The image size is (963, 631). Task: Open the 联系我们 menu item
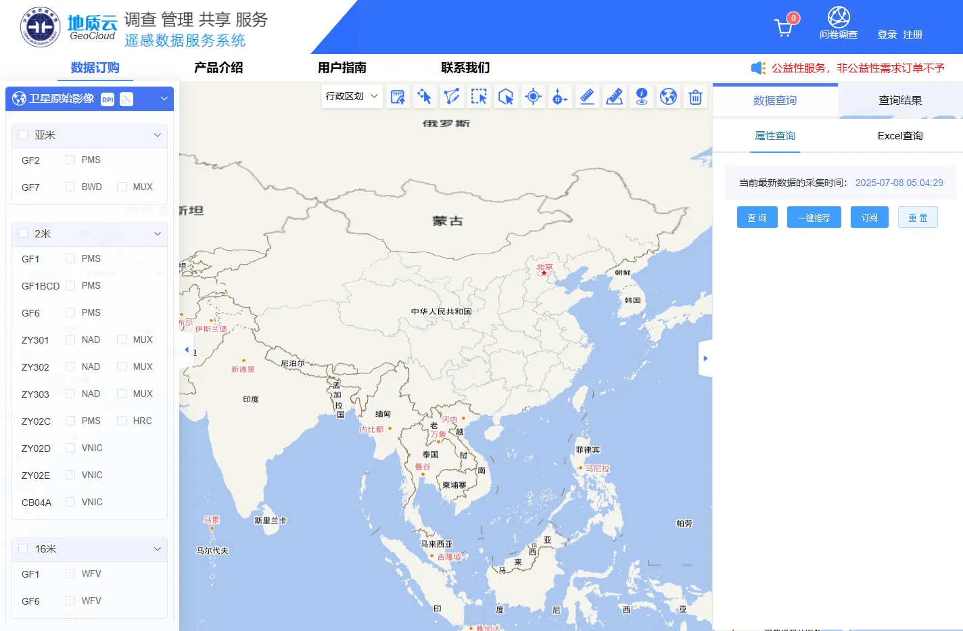(x=465, y=68)
